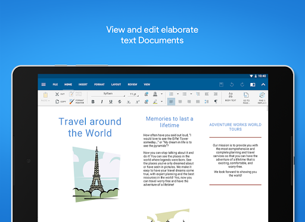305x222 pixels.
Task: Toggle Italic text style
Action: (102, 101)
